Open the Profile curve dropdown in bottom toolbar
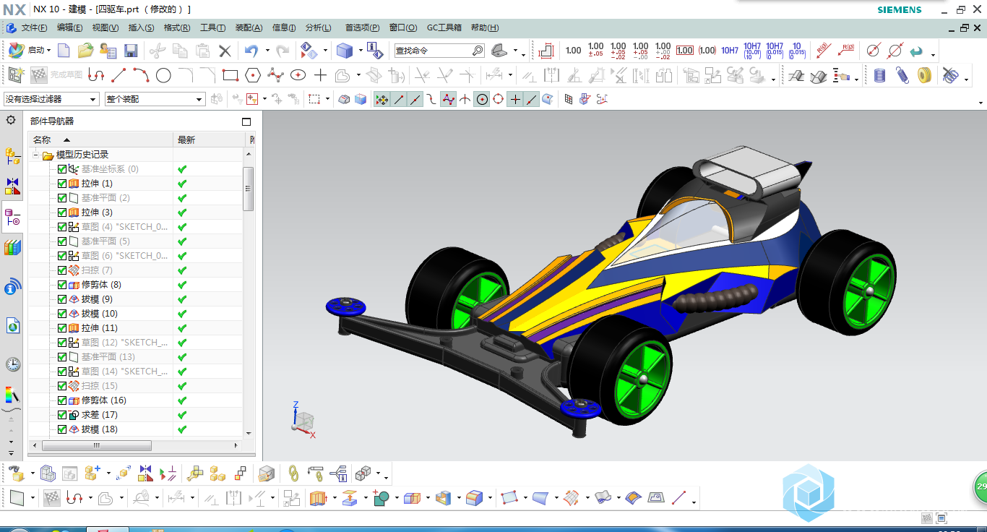The image size is (987, 532). [x=90, y=497]
